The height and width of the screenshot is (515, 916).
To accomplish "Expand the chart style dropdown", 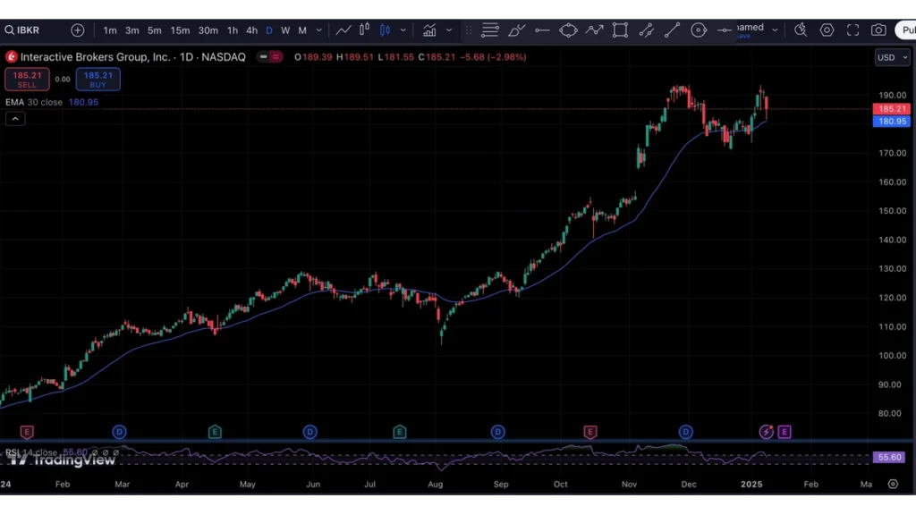I will 403,30.
